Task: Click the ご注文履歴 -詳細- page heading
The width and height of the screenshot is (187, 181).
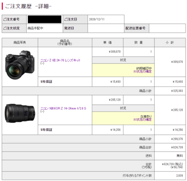Action: [29, 6]
